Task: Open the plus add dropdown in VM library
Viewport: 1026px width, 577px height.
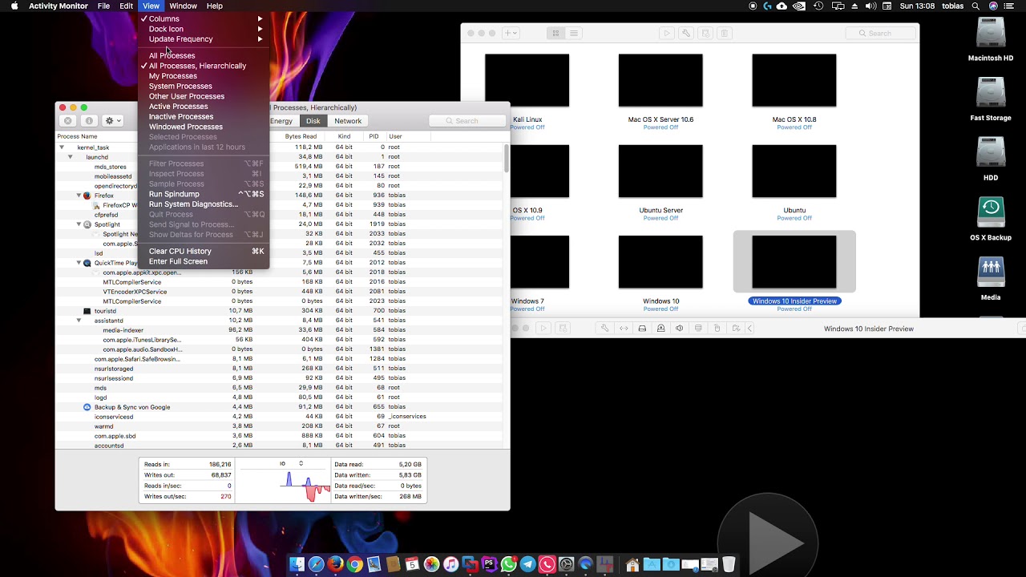Action: click(511, 33)
